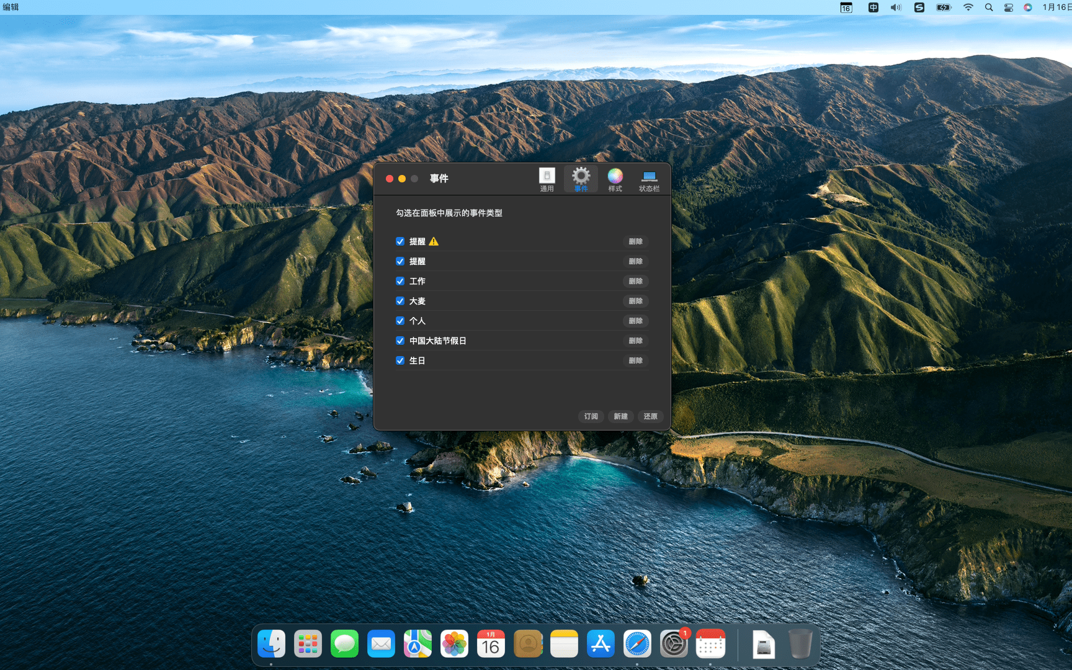Open Control Center
Screen dimensions: 1072x670
pyautogui.click(x=1008, y=7)
